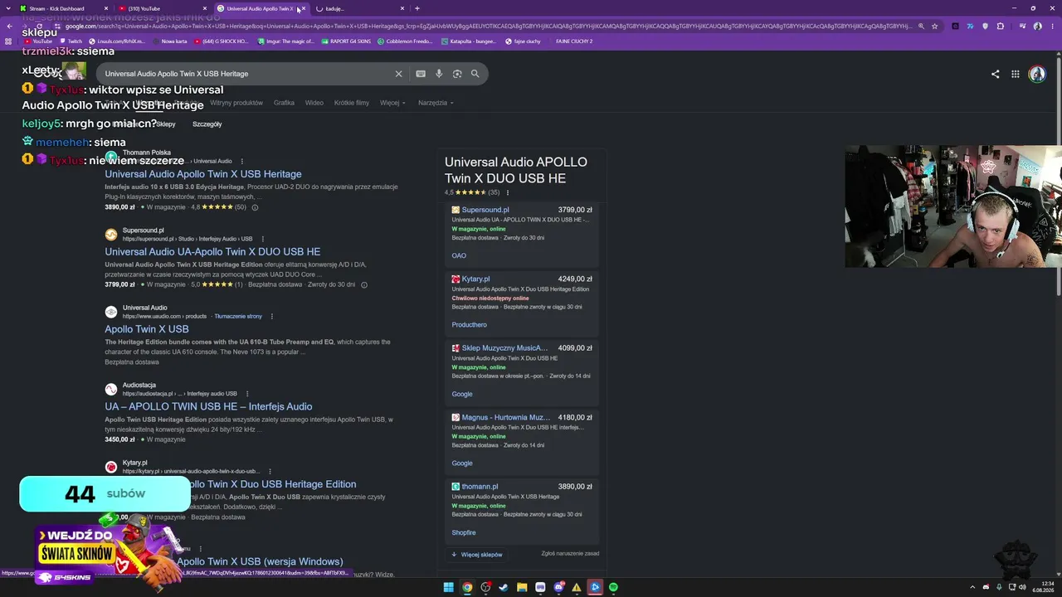Screen dimensions: 1062x597
Task: Open Google Chrome from the taskbar
Action: click(x=467, y=587)
